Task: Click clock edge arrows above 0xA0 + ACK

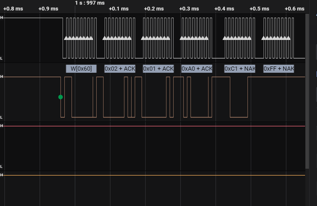Action: click(x=194, y=38)
